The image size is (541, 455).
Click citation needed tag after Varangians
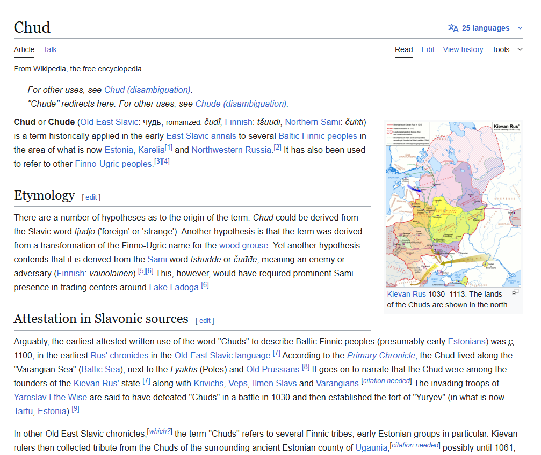[x=386, y=381]
